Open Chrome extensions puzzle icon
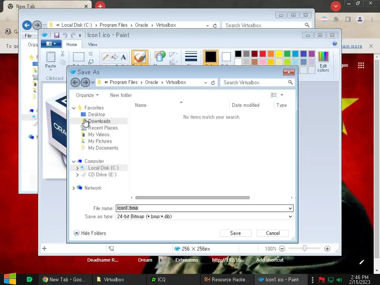This screenshot has height=285, width=380. (x=336, y=19)
